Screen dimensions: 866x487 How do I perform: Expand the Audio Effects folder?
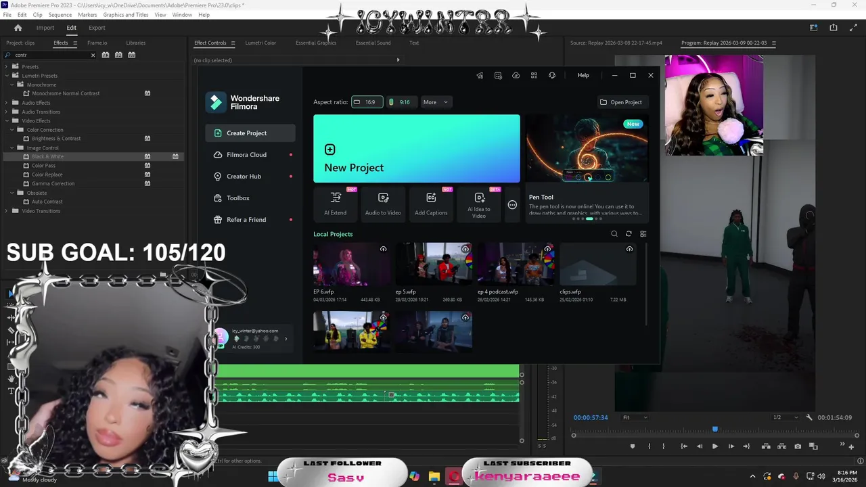point(7,103)
